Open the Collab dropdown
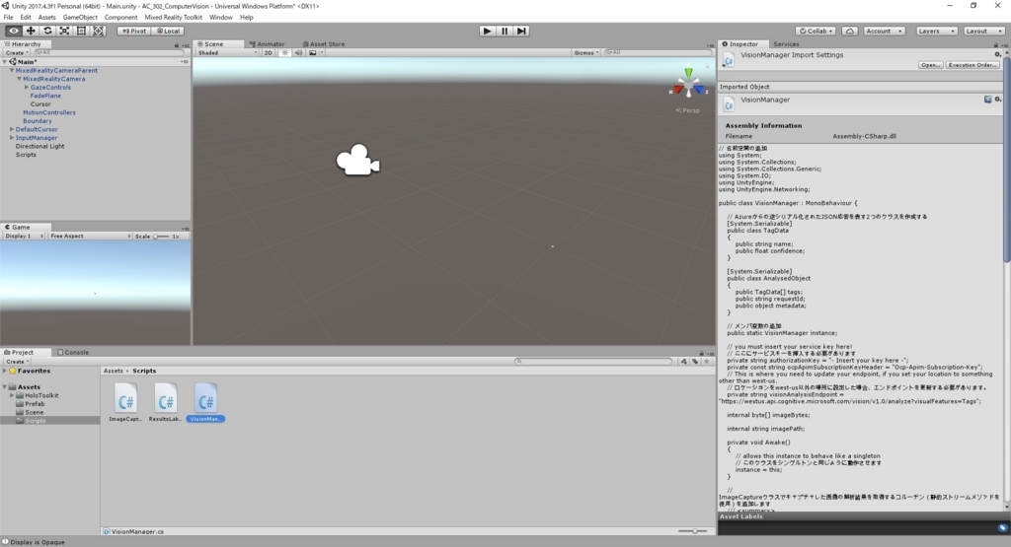The image size is (1011, 547). point(816,31)
